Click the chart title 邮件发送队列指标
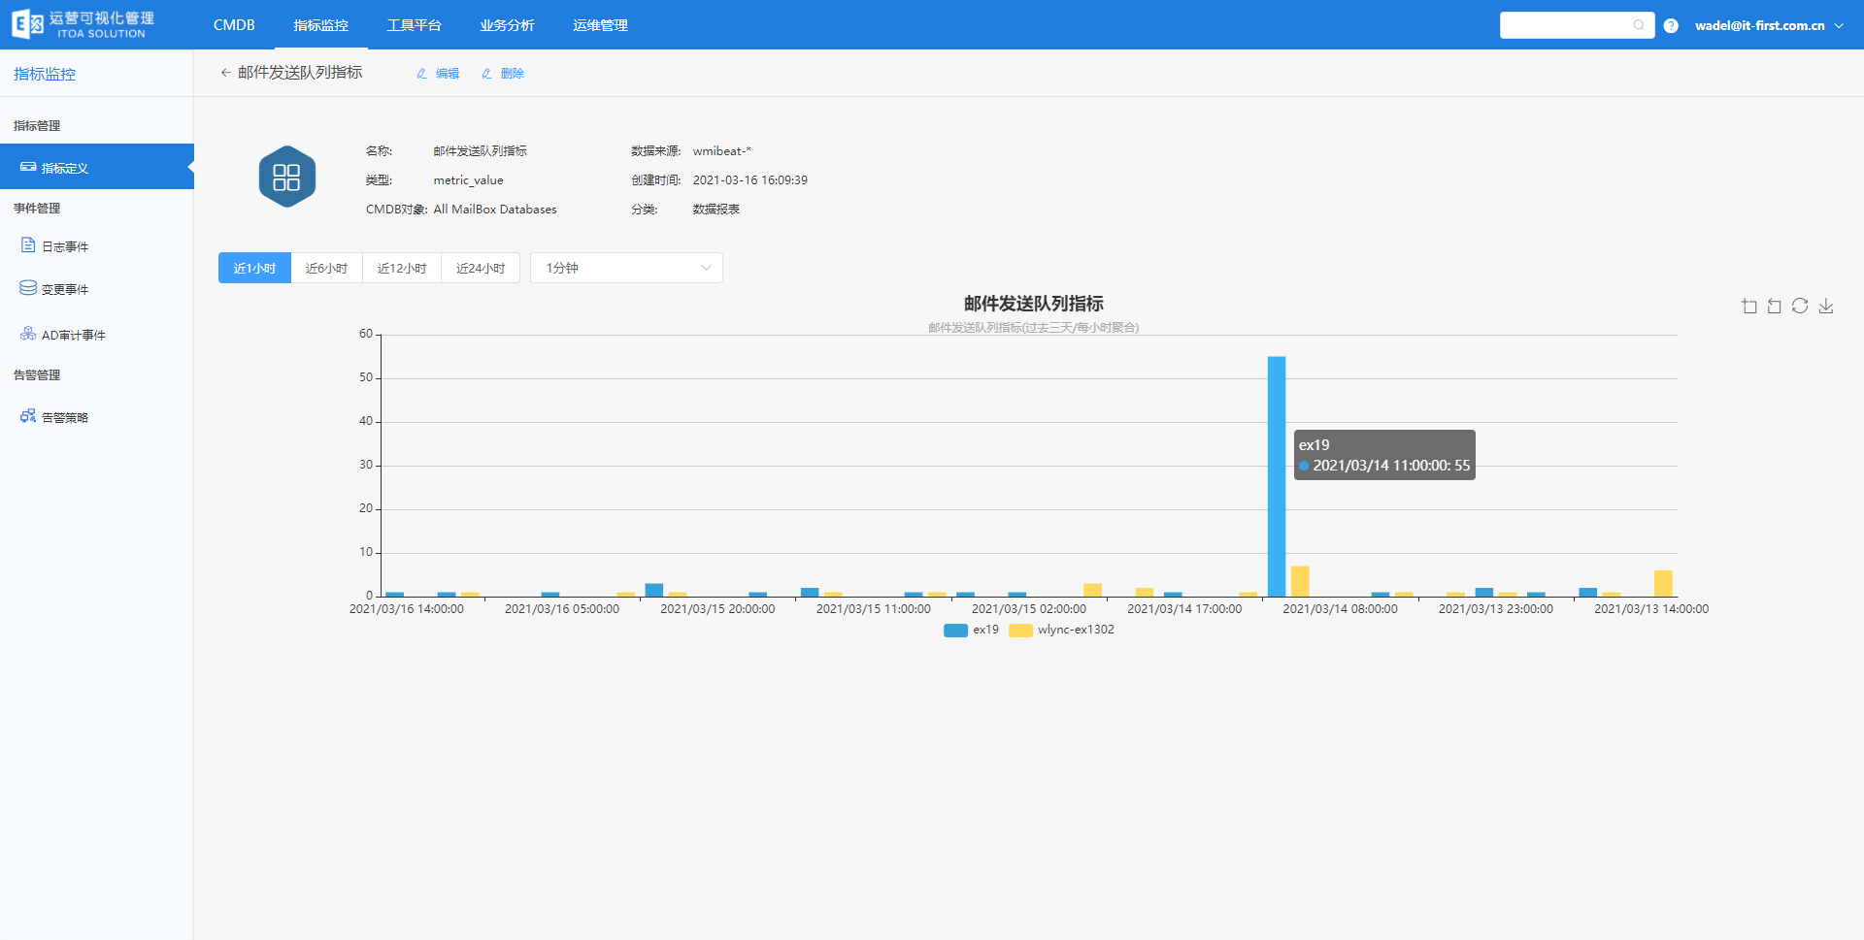The width and height of the screenshot is (1864, 940). pyautogui.click(x=1033, y=304)
